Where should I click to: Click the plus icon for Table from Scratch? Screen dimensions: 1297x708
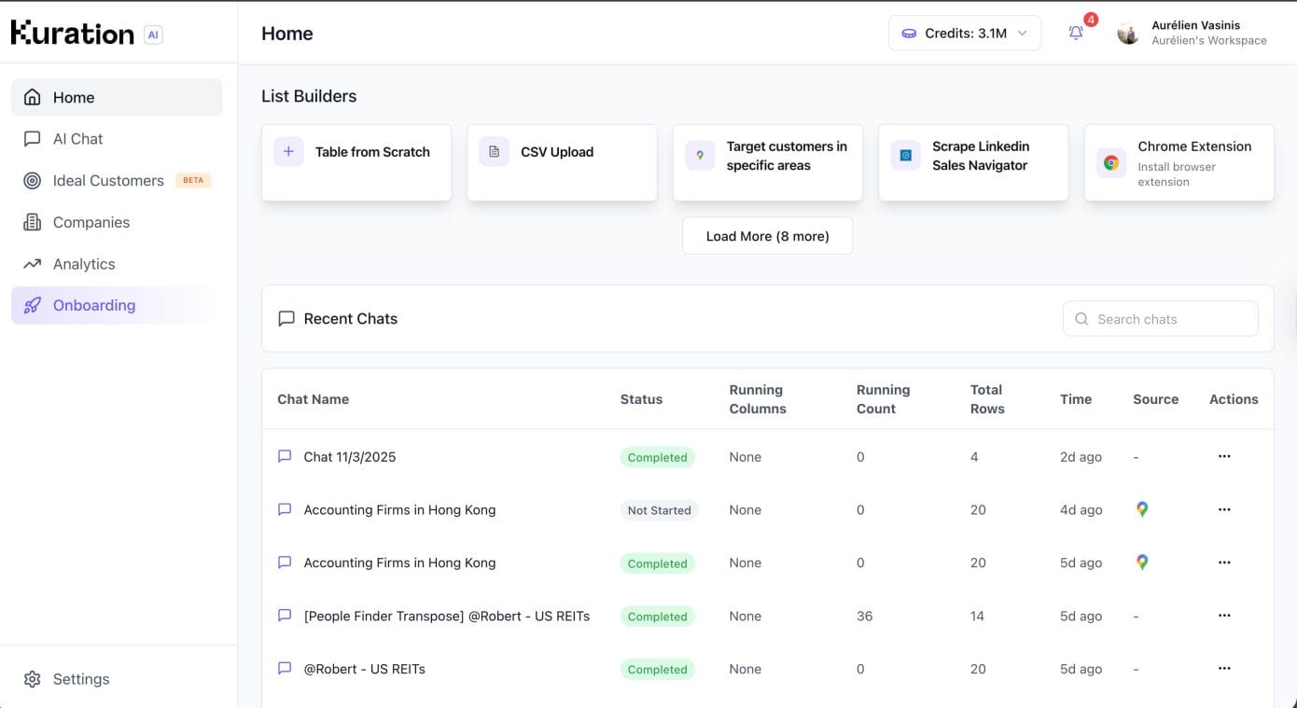click(288, 152)
